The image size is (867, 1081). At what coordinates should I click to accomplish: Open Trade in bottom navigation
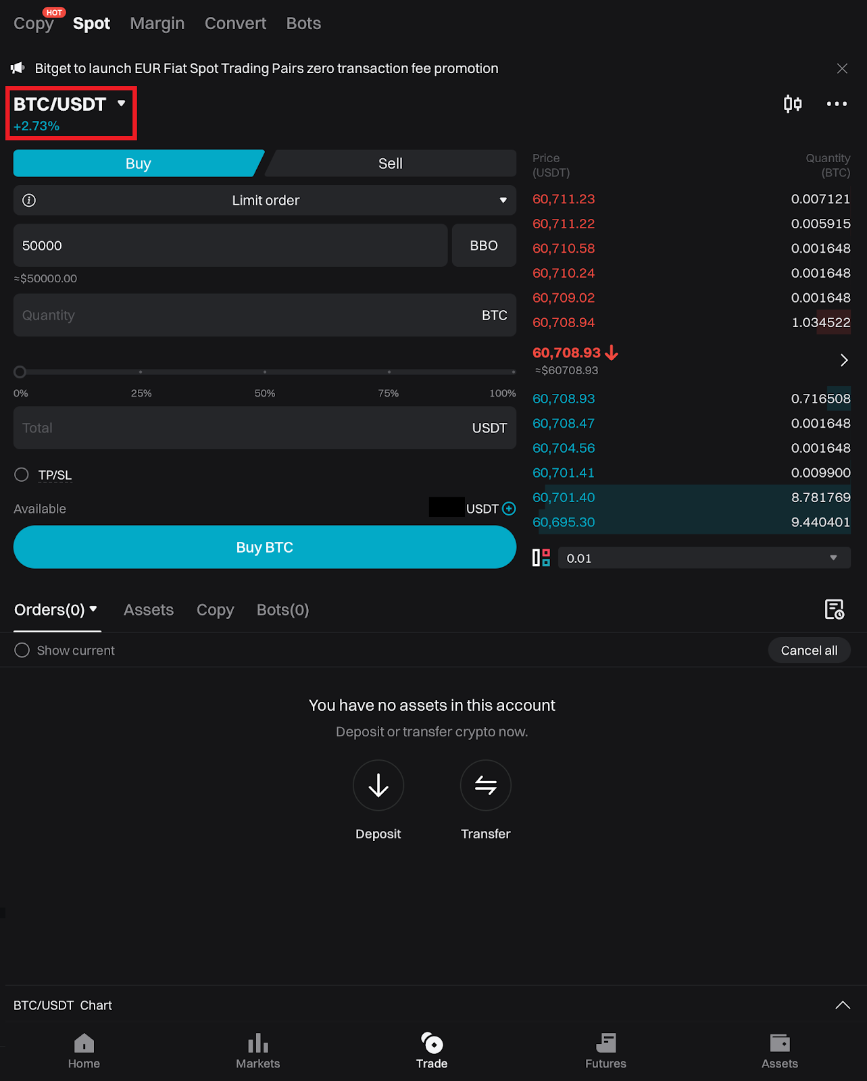432,1051
